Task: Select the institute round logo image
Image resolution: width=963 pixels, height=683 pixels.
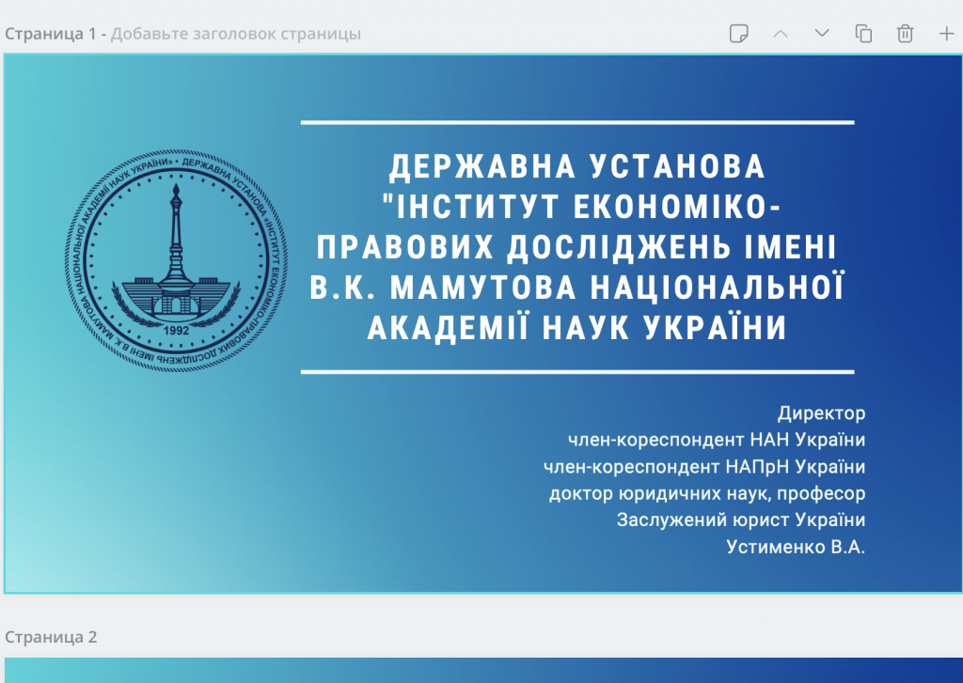Action: (x=176, y=260)
